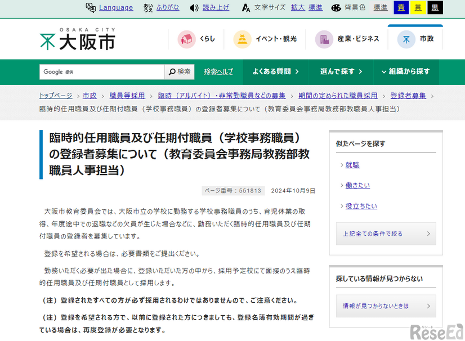Enable ふりがな reading aid link
Screen dimensions: 465x341
[168, 7]
